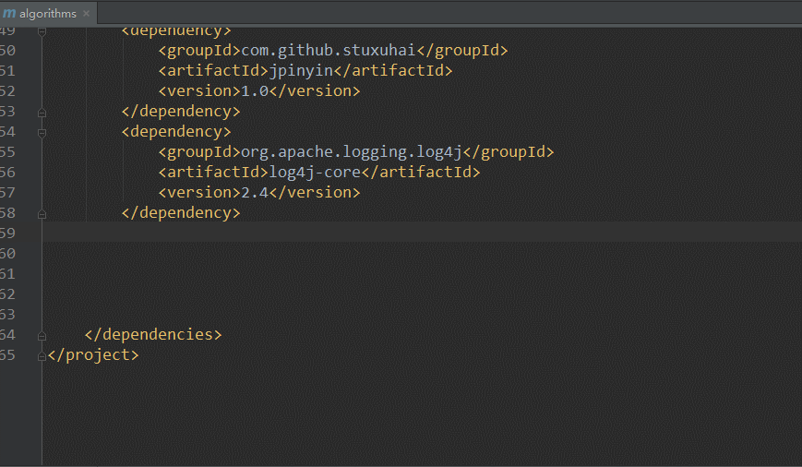Click the opening dependency tag on line 54

176,132
